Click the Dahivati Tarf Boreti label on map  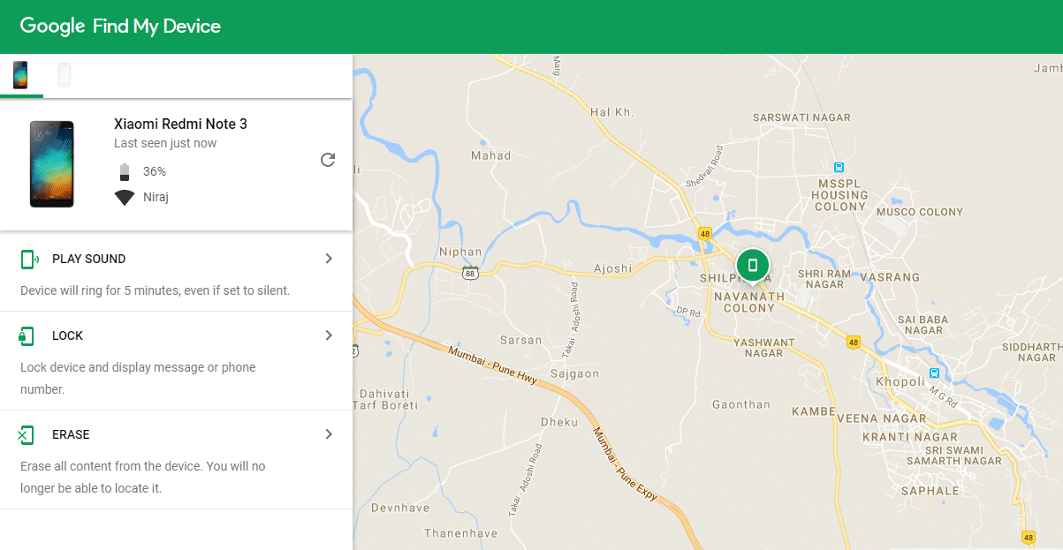click(385, 400)
